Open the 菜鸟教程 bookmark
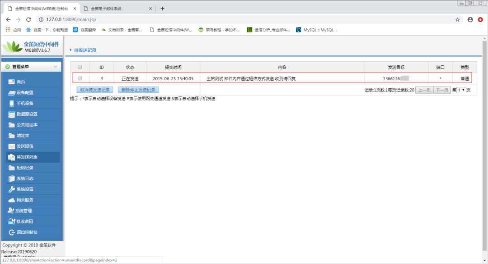The image size is (488, 264). (220, 30)
